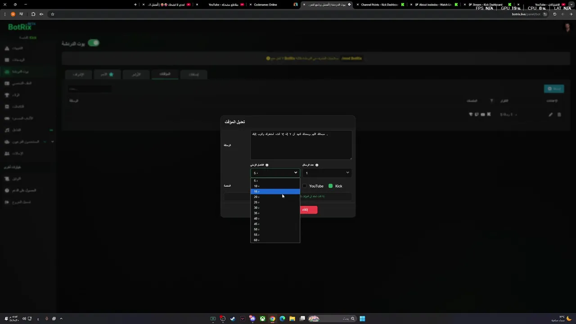Choose the 25 minute interval
This screenshot has width=576, height=324.
[x=275, y=202]
